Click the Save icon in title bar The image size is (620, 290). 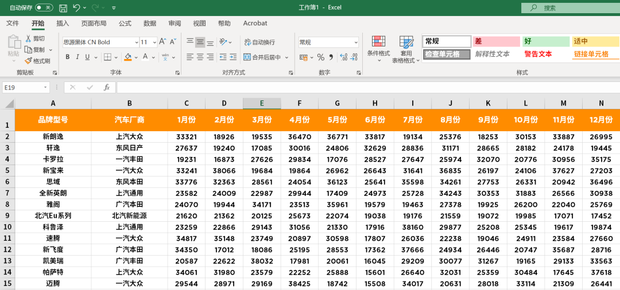click(x=63, y=7)
